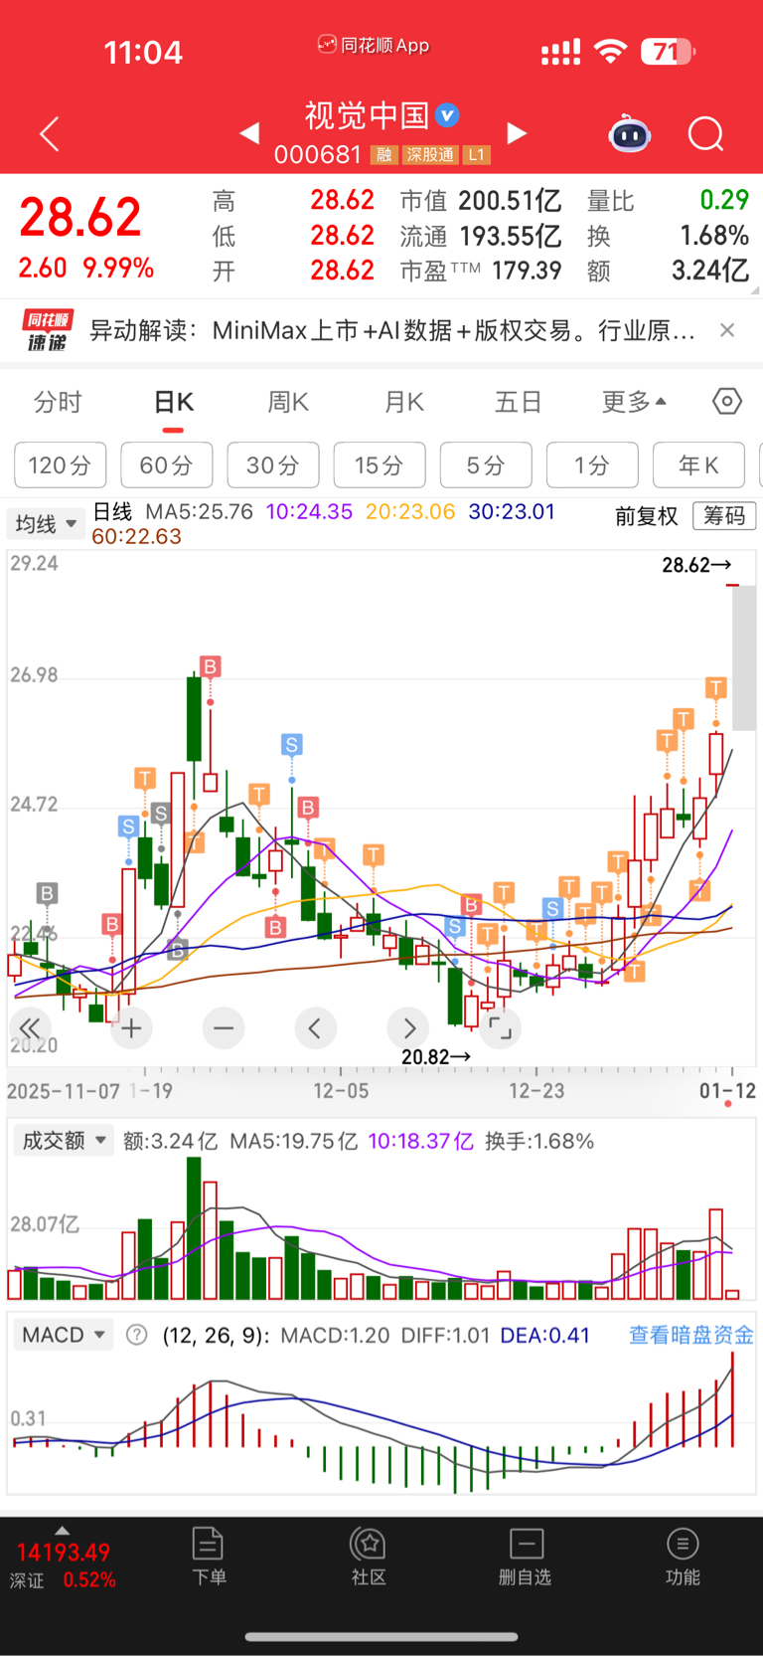
Task: Tap the blue S marker above 24.72 line
Action: tap(291, 744)
